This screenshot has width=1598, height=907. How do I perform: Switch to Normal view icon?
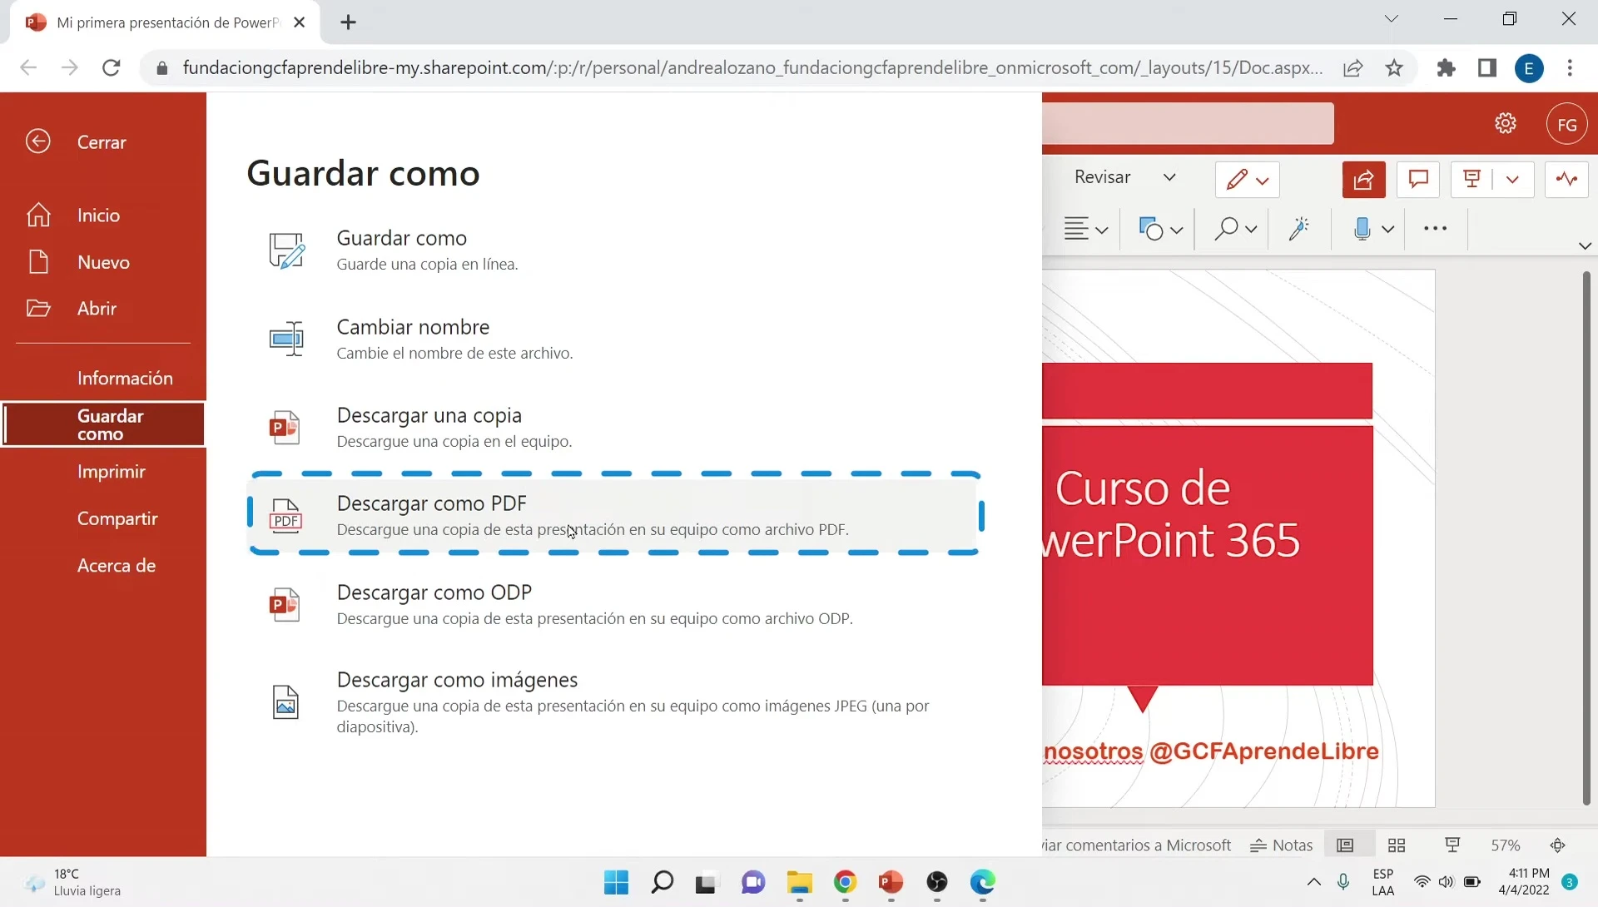point(1345,845)
